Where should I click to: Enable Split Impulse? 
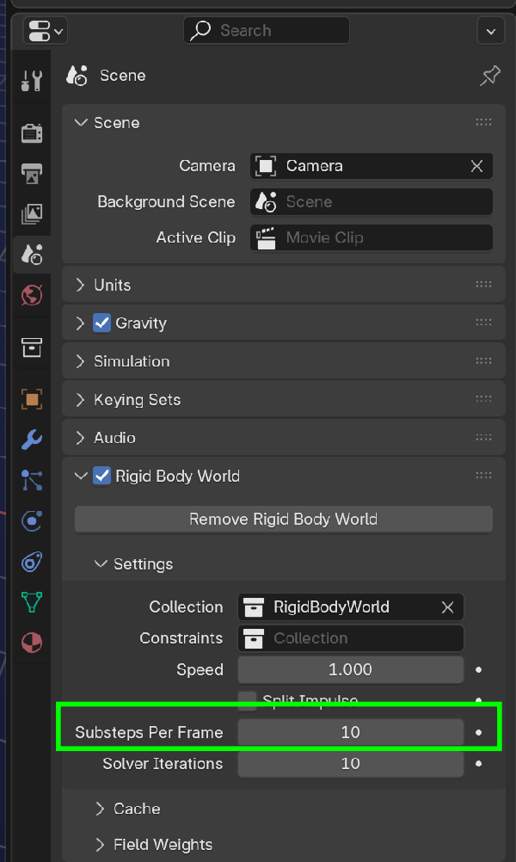click(x=247, y=700)
